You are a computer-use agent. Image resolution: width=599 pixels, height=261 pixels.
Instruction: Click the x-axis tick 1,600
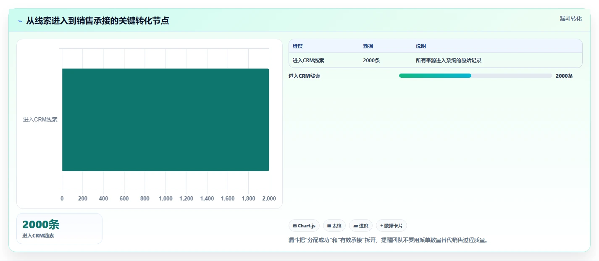[228, 198]
